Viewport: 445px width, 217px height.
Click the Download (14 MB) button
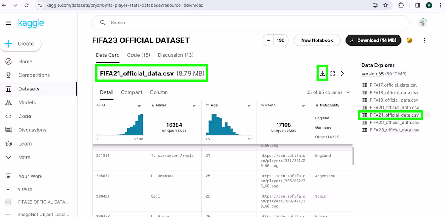click(x=373, y=40)
